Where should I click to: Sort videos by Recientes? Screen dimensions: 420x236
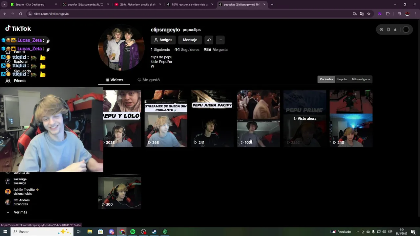pos(326,79)
